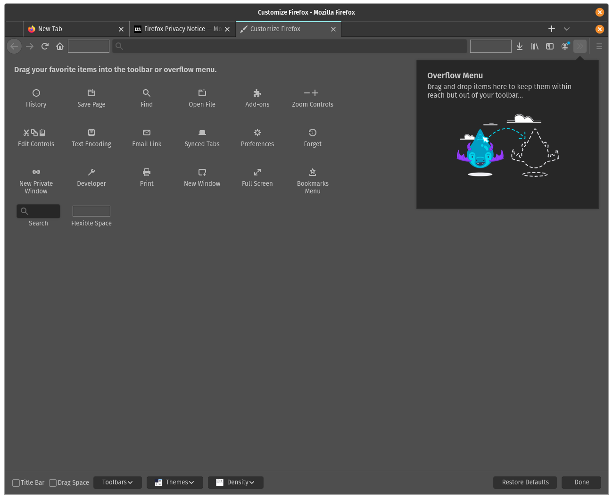Click the Home toolbar button

click(60, 46)
